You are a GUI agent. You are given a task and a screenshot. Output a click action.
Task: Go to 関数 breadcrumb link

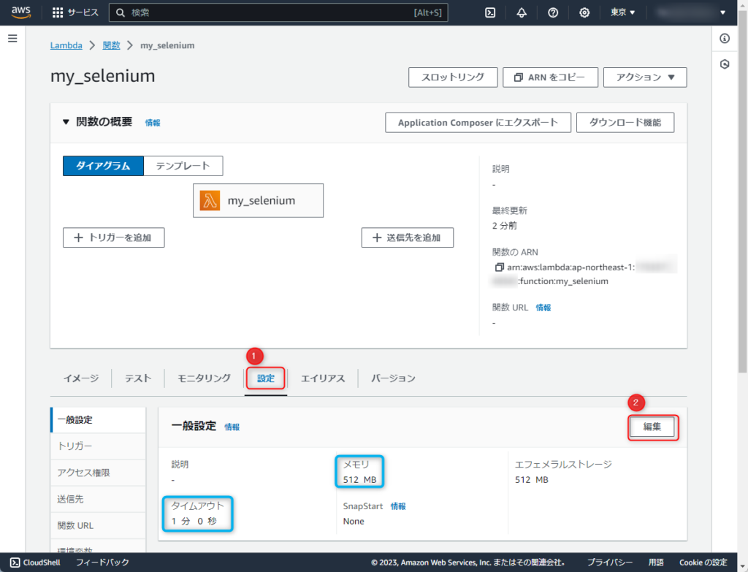(111, 45)
